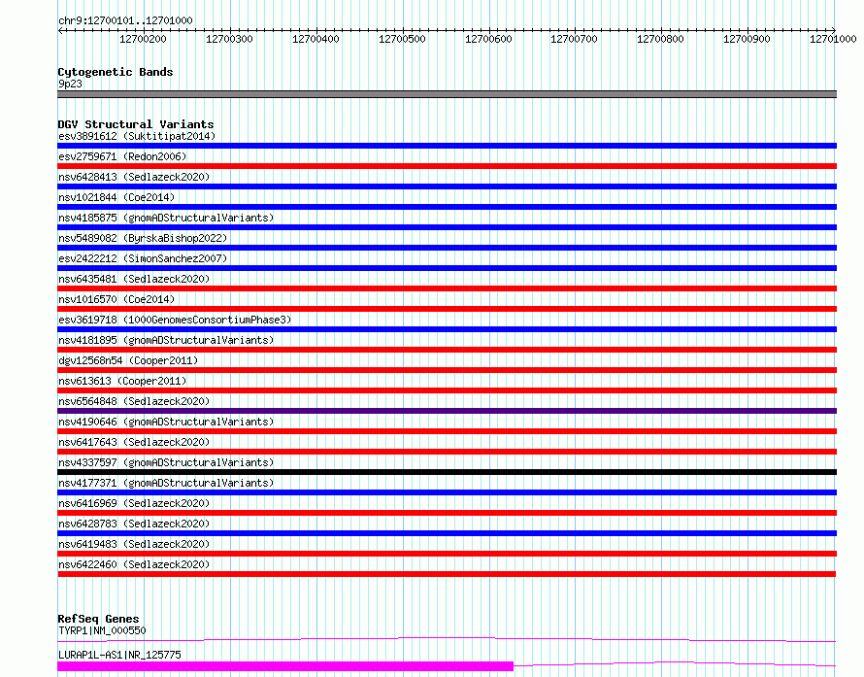Click the nsv4337597 gnomAD label
The width and height of the screenshot is (864, 677).
(166, 462)
